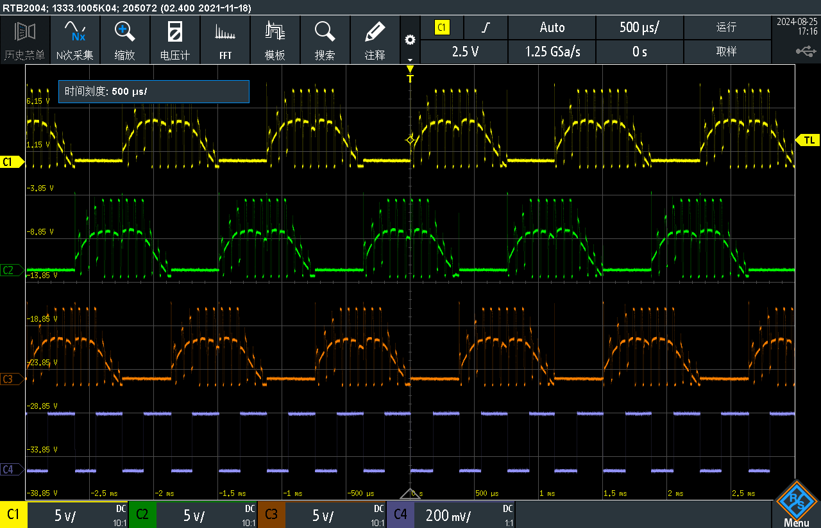Click the -500 µs time axis label

(361, 493)
